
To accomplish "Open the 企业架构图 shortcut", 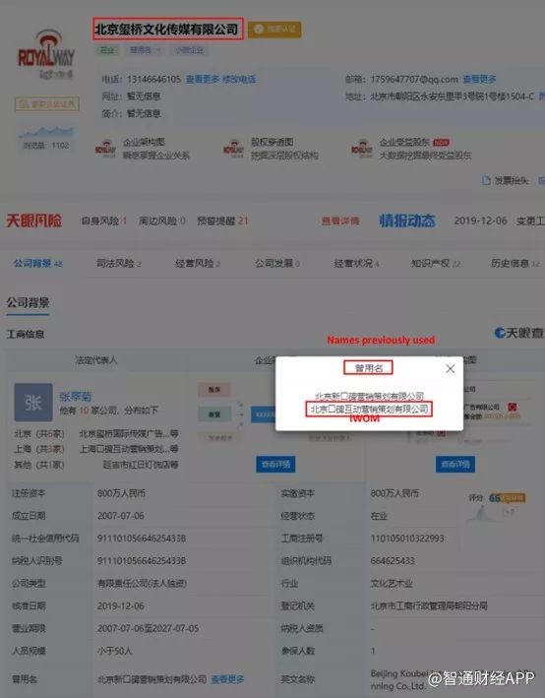I will pyautogui.click(x=143, y=149).
